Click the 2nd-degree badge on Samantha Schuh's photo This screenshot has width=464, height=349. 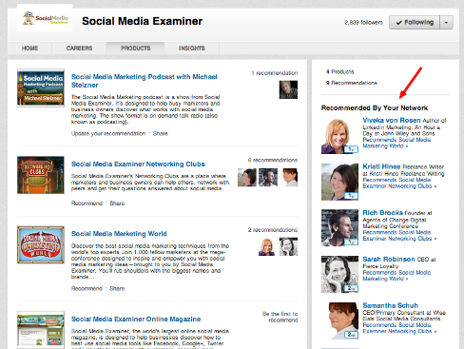click(351, 335)
